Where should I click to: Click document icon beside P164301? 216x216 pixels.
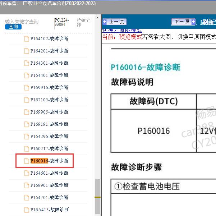27,63
